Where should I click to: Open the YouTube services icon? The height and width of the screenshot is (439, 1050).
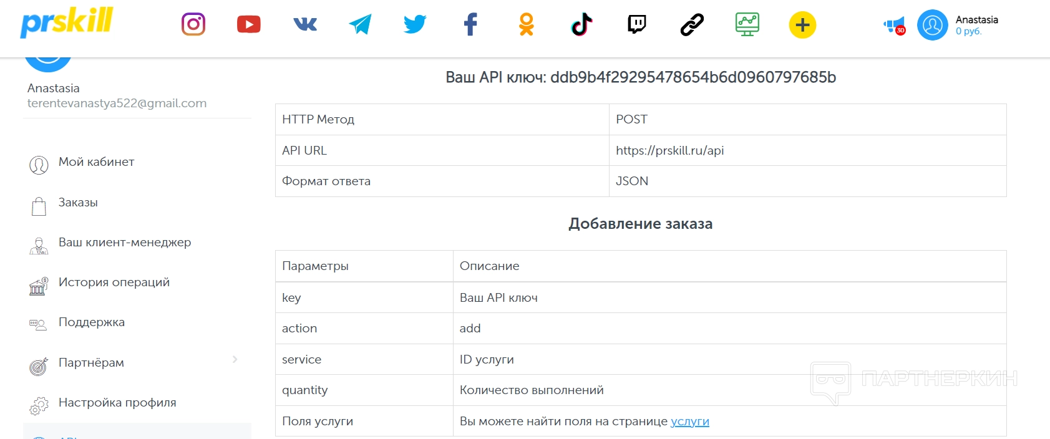(x=249, y=24)
